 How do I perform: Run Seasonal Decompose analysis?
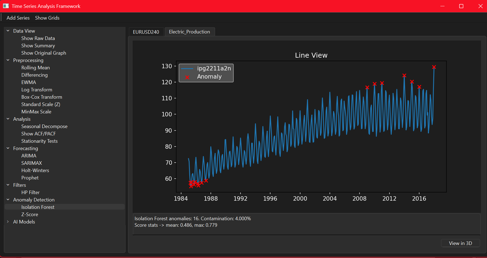click(44, 126)
